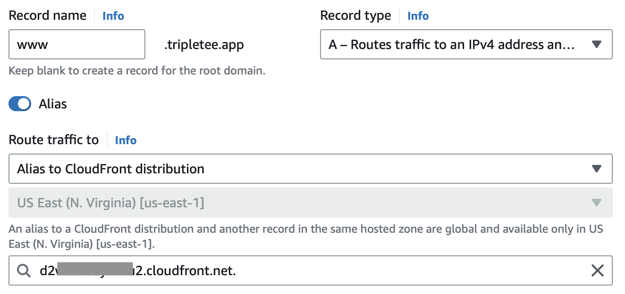Click the greyed-out region selector arrow

coord(596,203)
